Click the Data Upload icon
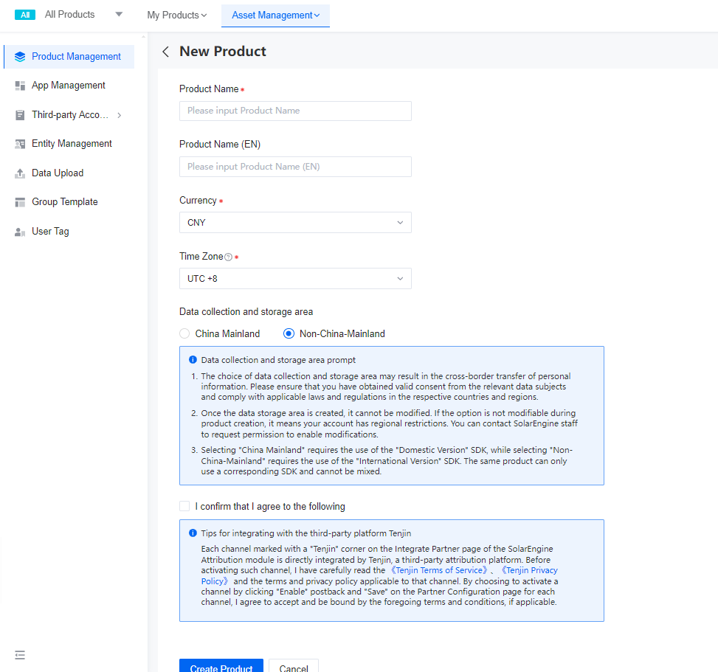Image resolution: width=718 pixels, height=672 pixels. (x=20, y=173)
